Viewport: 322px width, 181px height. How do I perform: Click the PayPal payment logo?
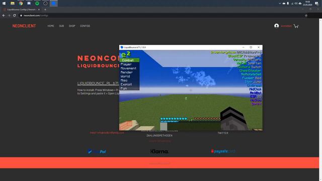[x=97, y=151]
